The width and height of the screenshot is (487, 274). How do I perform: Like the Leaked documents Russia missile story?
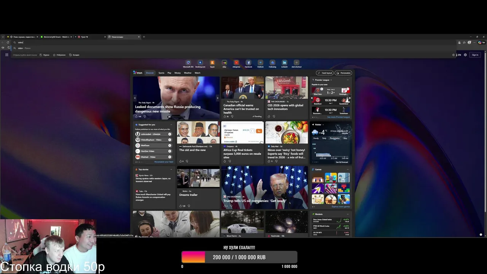coord(137,116)
